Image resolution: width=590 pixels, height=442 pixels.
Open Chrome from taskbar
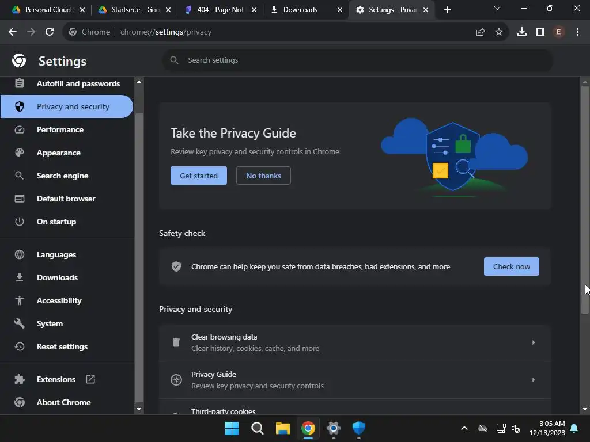(x=308, y=428)
